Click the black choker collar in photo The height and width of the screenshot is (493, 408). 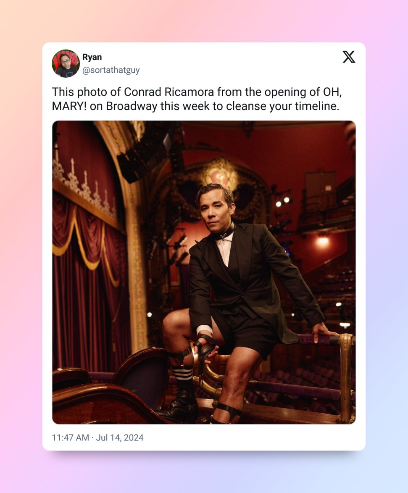[224, 233]
